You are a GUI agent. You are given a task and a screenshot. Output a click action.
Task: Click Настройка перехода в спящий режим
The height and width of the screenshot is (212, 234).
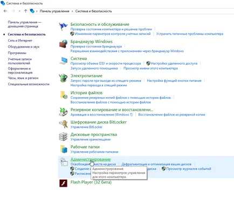[x=99, y=85]
